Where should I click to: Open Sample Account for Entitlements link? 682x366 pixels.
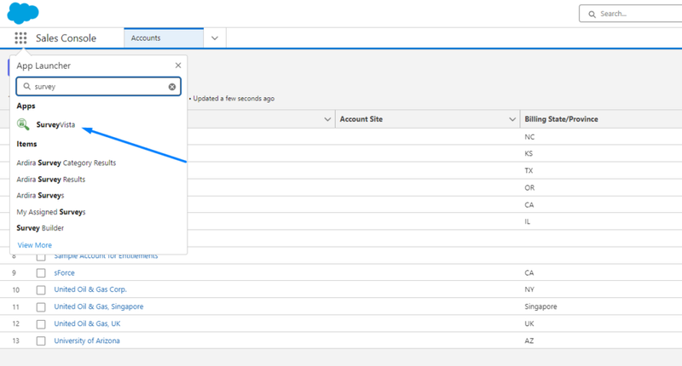[x=106, y=256]
